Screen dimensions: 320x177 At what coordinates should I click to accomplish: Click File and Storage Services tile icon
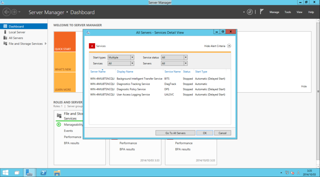pos(59,115)
